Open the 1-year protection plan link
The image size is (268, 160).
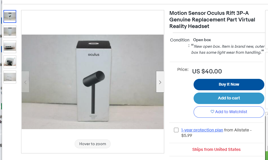pyautogui.click(x=202, y=130)
